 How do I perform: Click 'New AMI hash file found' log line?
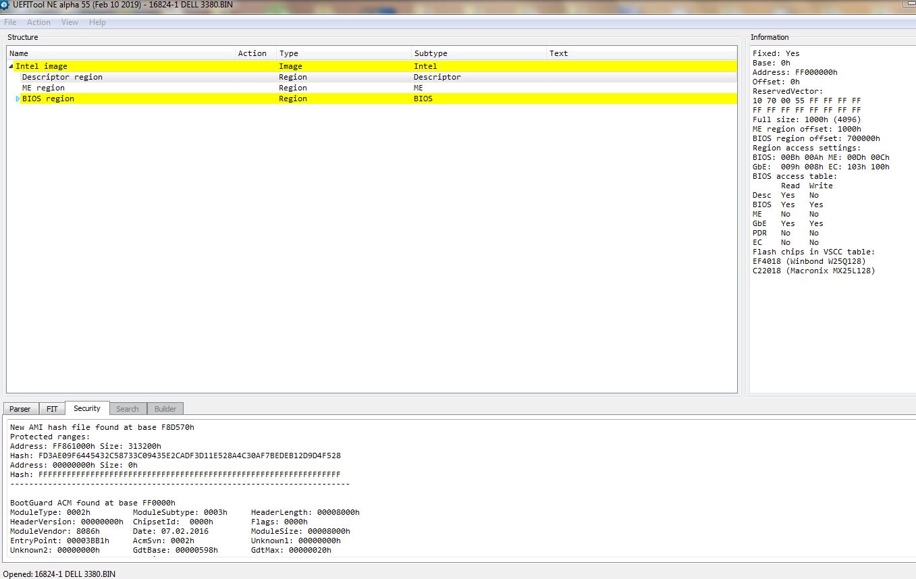(x=103, y=427)
